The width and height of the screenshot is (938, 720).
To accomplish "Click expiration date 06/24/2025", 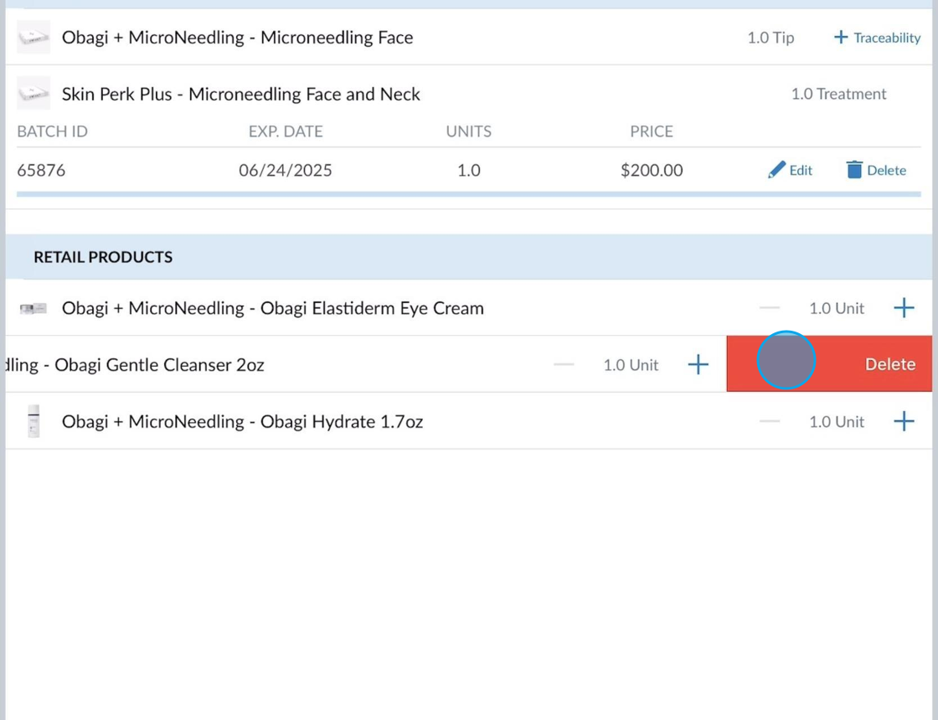I will 286,171.
